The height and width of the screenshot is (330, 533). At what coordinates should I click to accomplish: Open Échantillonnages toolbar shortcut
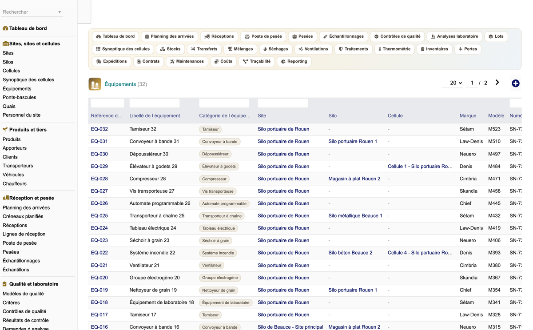(x=344, y=36)
